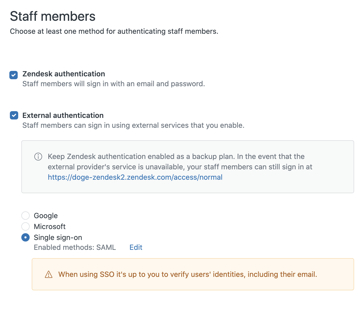This screenshot has width=364, height=321.
Task: Click the SSO identity verification warning message
Action: coord(188,274)
